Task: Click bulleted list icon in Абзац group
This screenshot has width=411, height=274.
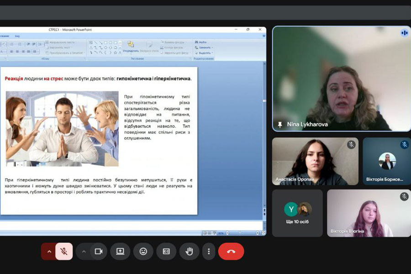Action: (12, 44)
